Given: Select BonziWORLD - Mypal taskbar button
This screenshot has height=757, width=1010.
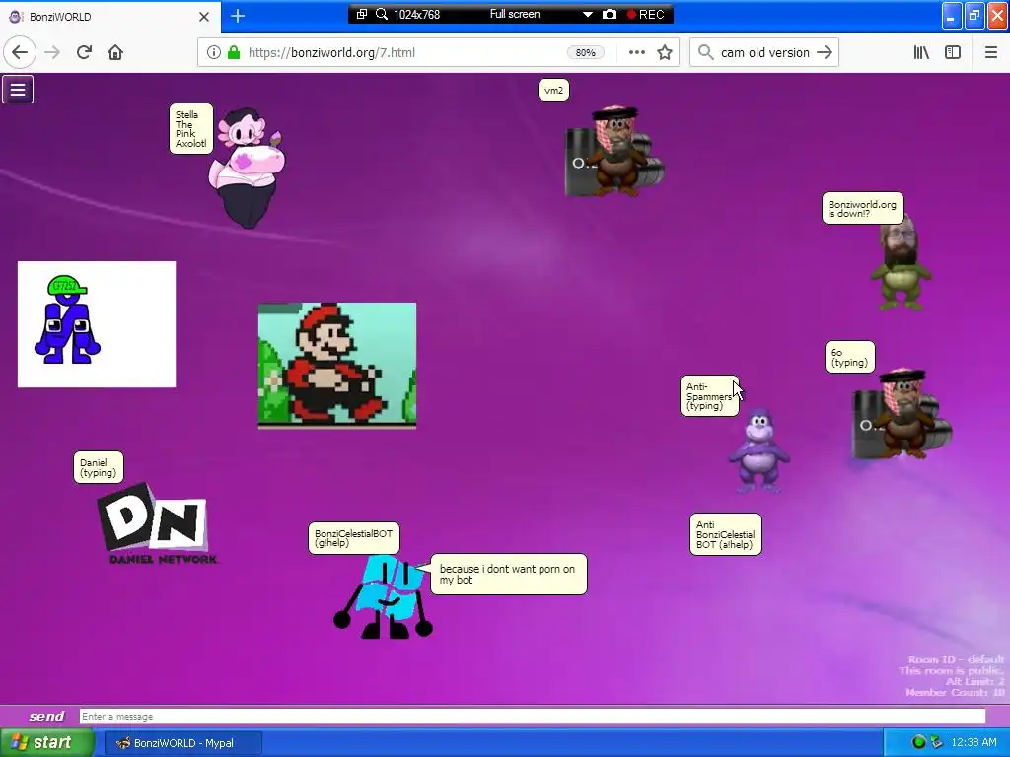Looking at the screenshot, I should 182,743.
